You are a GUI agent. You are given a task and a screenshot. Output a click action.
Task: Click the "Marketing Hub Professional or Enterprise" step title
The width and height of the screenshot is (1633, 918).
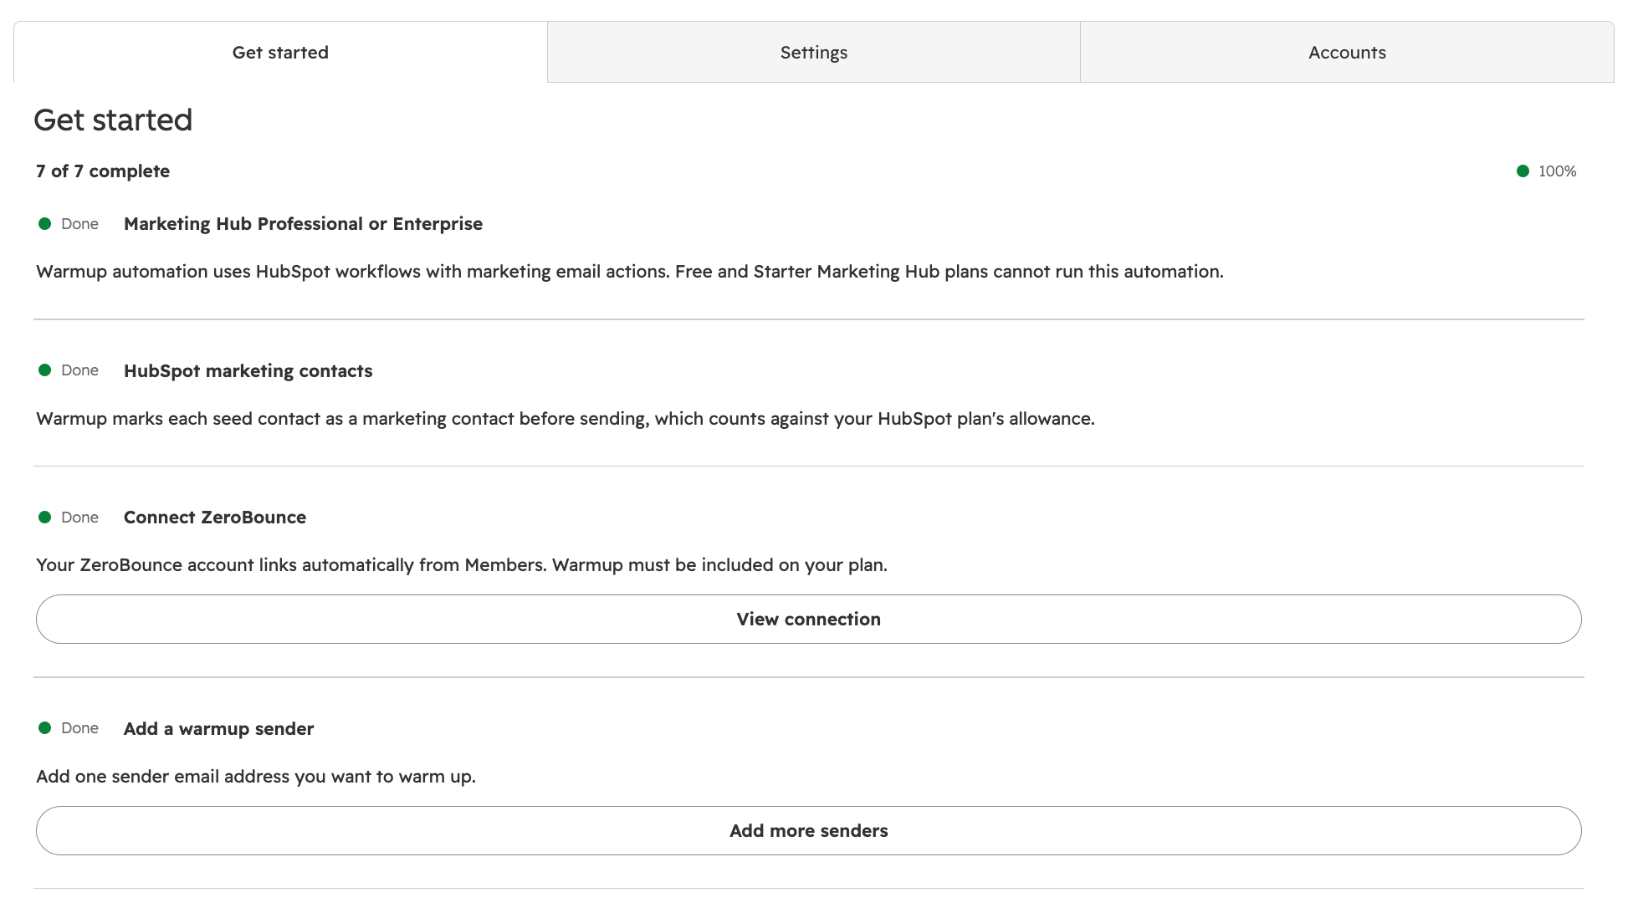point(303,224)
